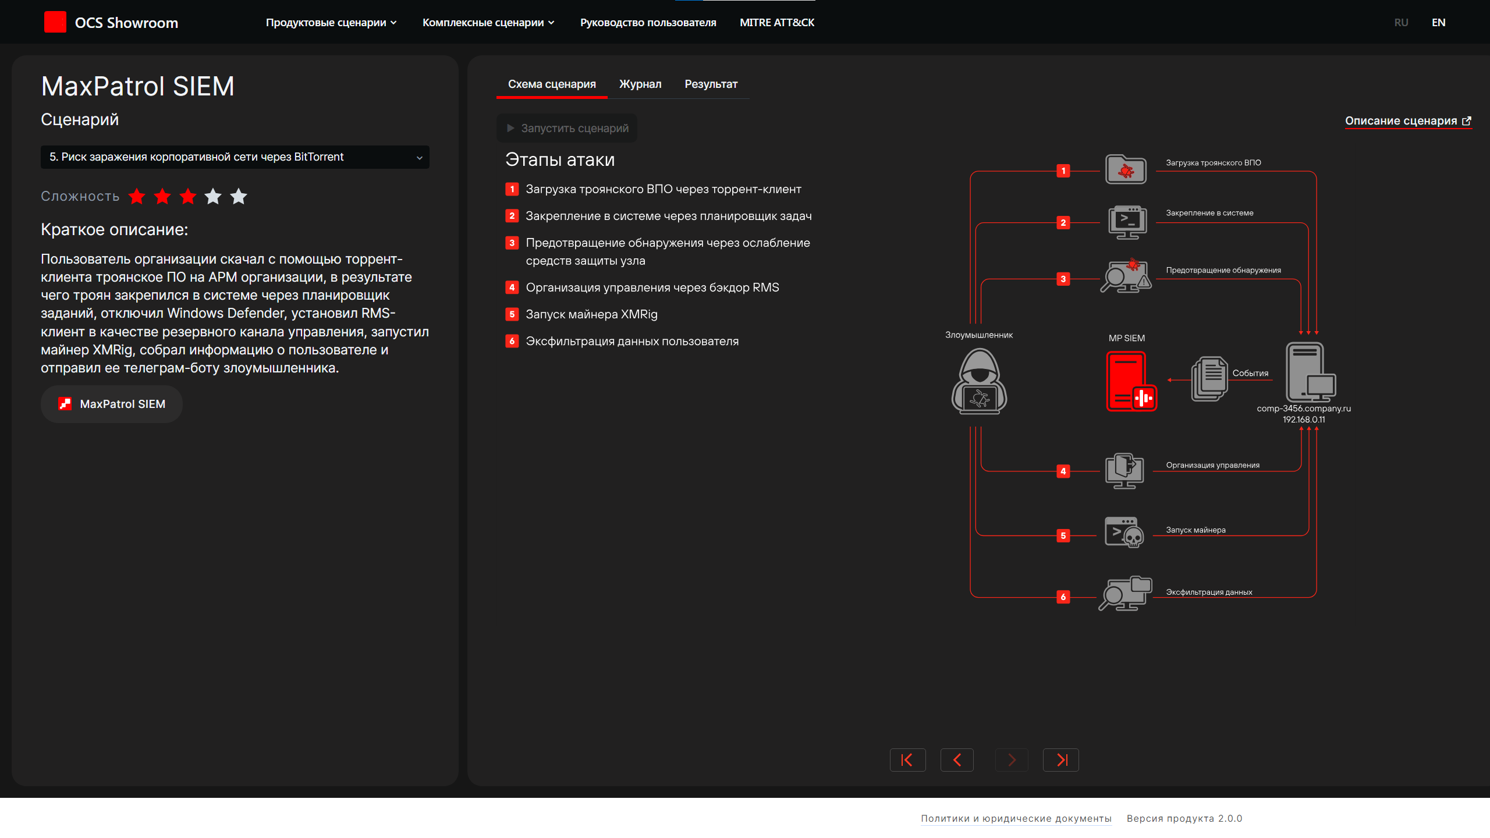Click the system persistence terminal icon
1490x838 pixels.
1127,222
